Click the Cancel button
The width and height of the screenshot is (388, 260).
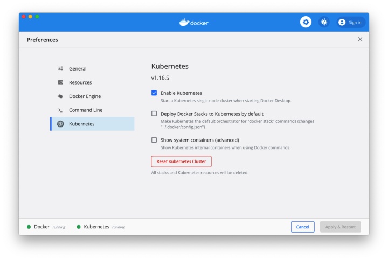click(303, 227)
